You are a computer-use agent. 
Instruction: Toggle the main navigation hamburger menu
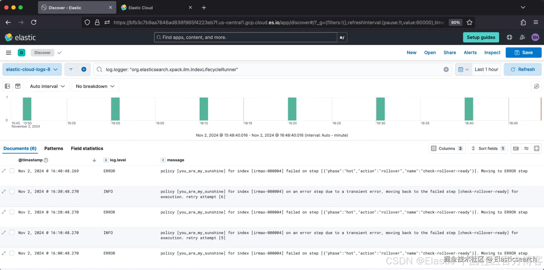(x=9, y=53)
